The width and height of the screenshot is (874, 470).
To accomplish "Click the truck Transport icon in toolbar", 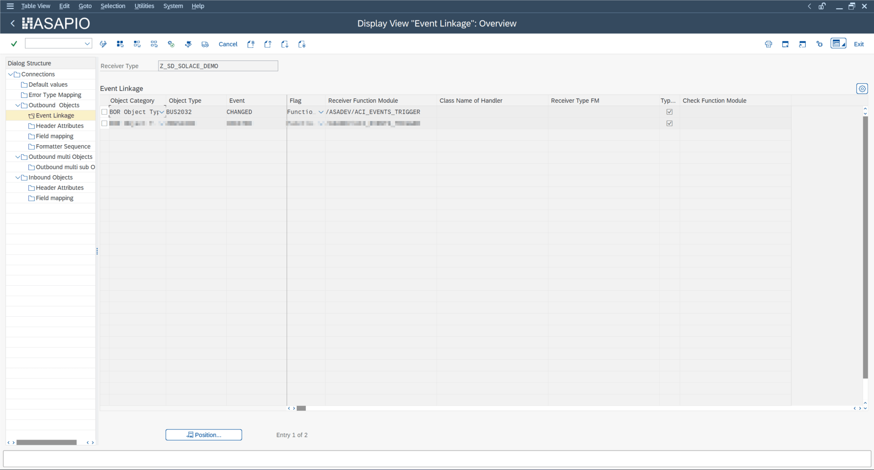I will click(205, 44).
